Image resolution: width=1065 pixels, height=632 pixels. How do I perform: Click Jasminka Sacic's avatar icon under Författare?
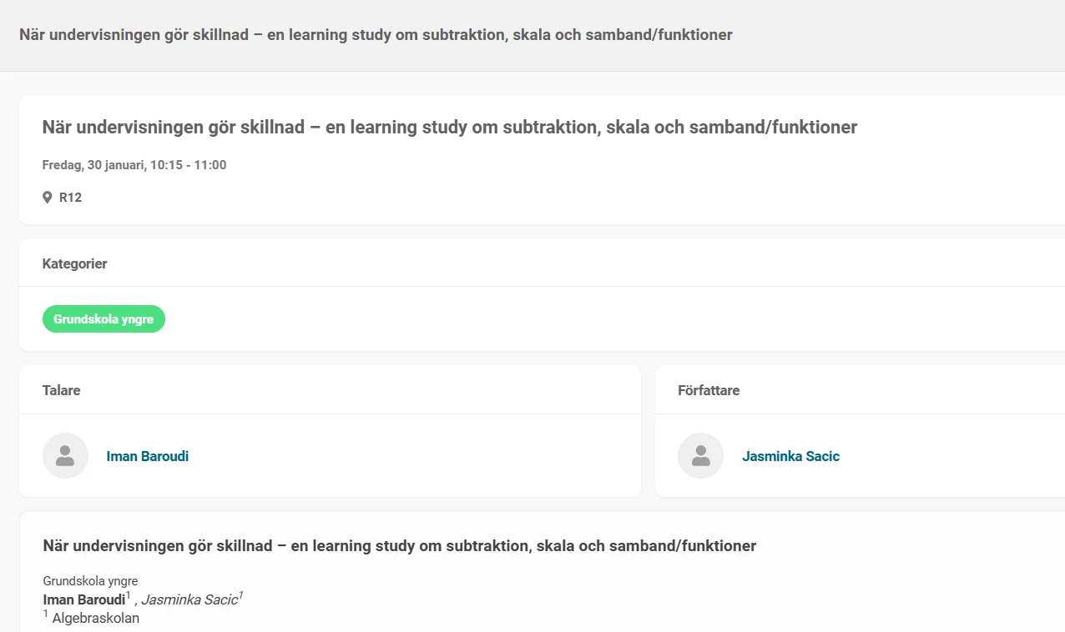point(700,455)
